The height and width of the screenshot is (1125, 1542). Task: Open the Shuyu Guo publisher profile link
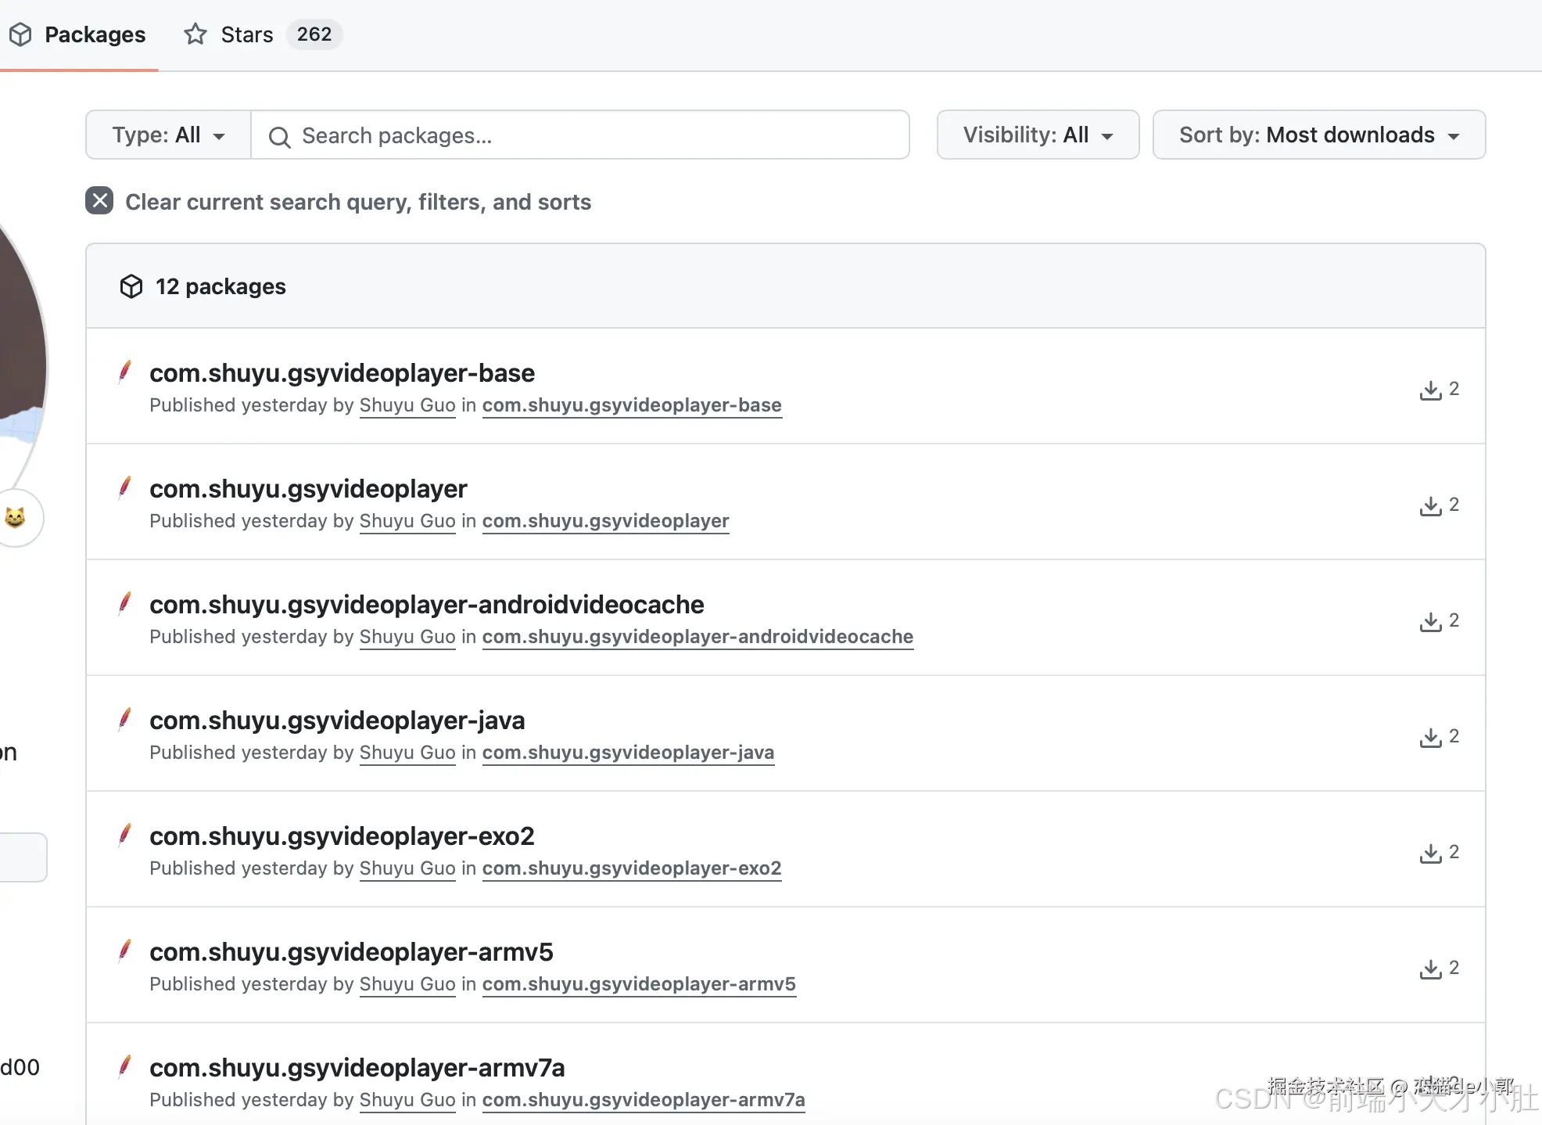click(407, 405)
